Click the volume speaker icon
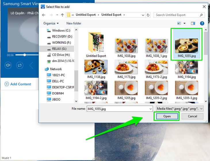This screenshot has width=210, height=161. [8, 65]
